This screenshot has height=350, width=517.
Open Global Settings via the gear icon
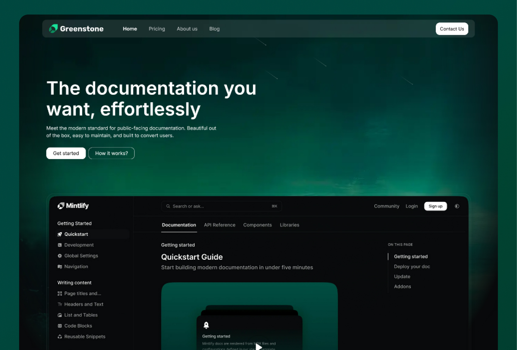tap(59, 256)
